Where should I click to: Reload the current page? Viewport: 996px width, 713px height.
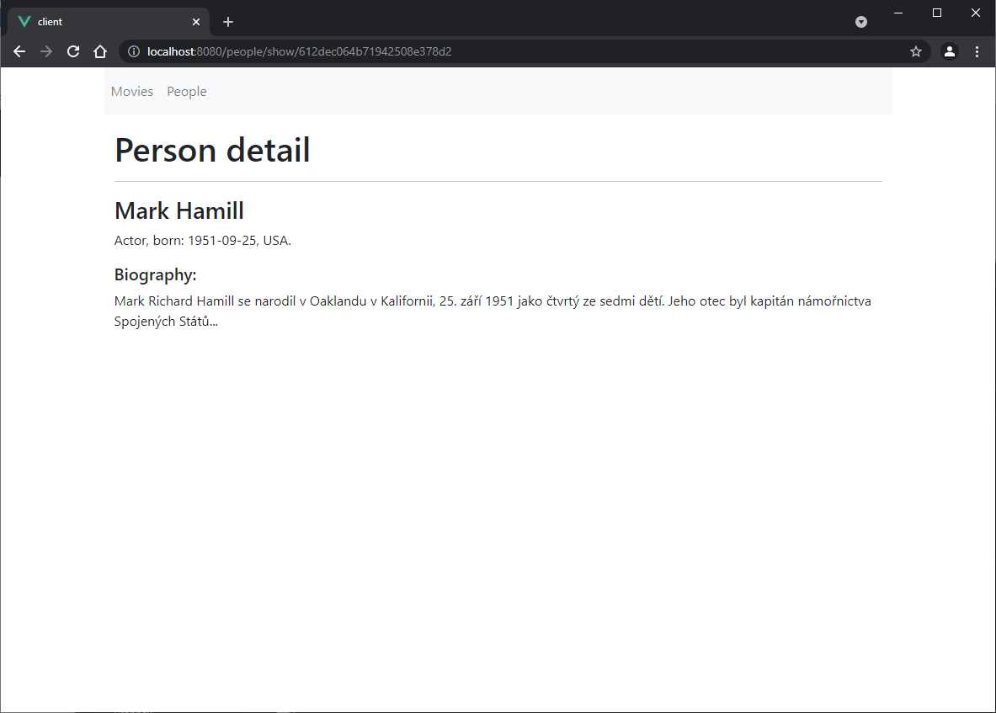73,51
